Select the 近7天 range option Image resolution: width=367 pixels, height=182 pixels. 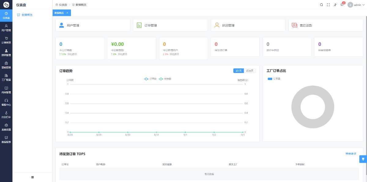coord(239,71)
